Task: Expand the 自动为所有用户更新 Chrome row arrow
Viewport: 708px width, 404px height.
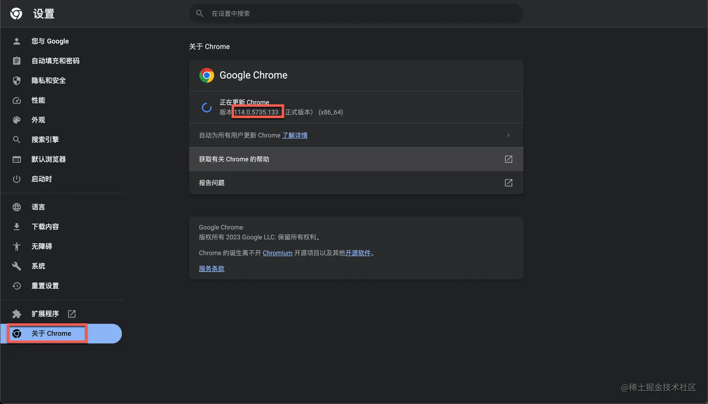Action: (509, 135)
